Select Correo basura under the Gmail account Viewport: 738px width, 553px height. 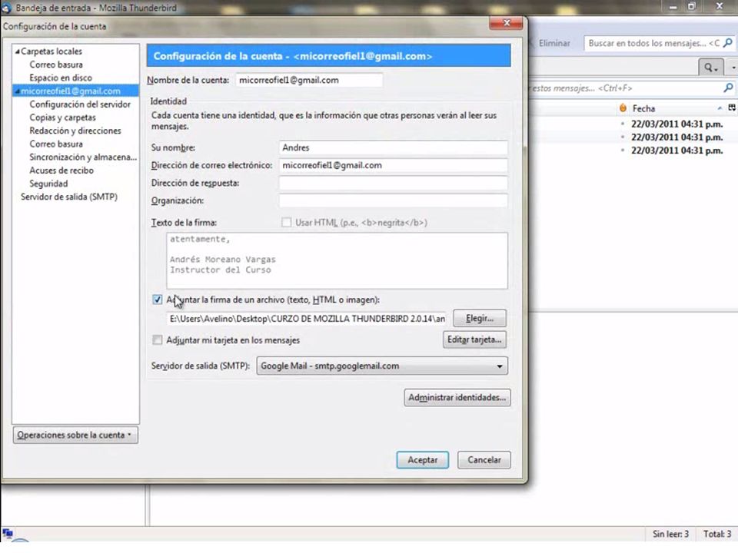[56, 144]
